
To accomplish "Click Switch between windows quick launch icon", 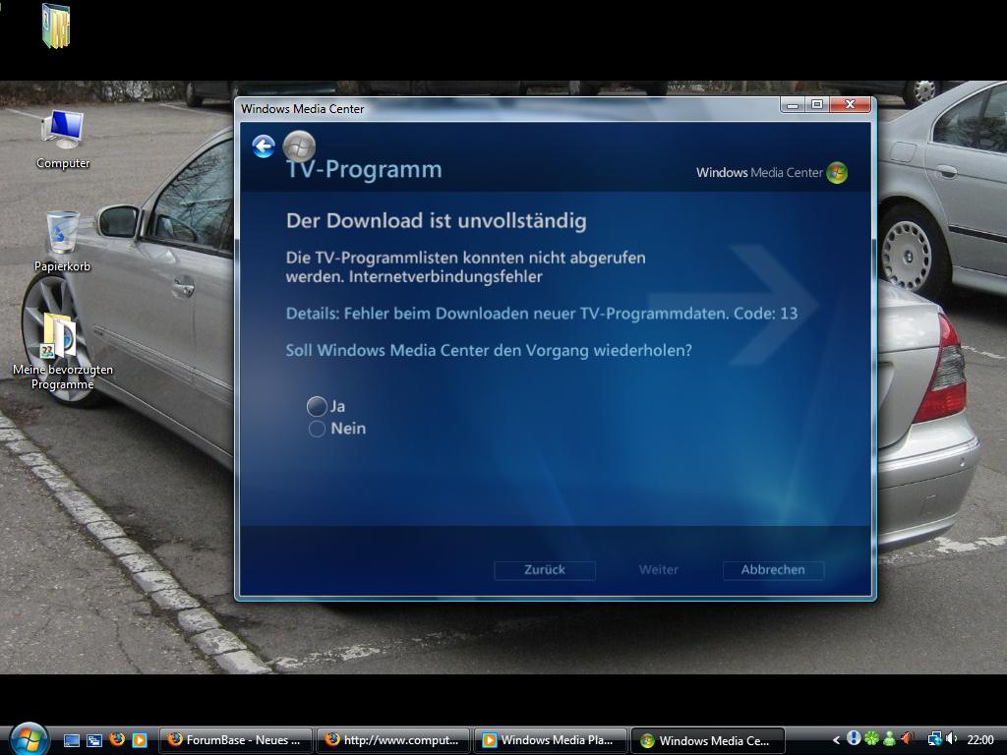I will pos(94,740).
